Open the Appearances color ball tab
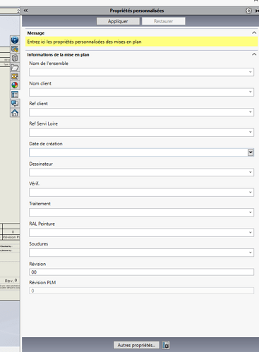Viewport: 259px width, 352px height. tap(15, 85)
